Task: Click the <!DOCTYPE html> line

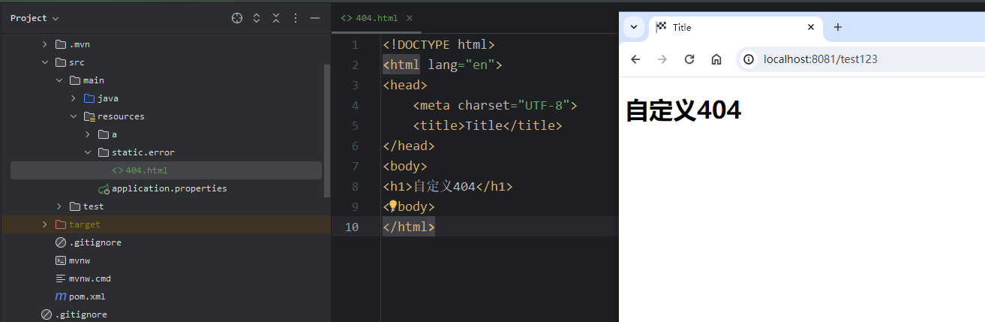Action: (439, 44)
